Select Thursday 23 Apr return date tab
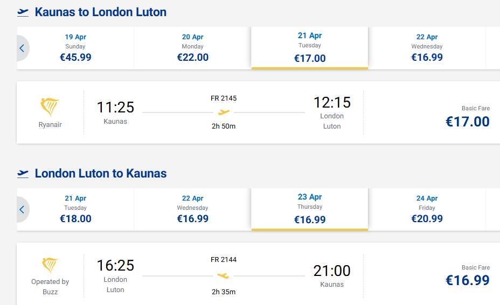 tap(310, 209)
